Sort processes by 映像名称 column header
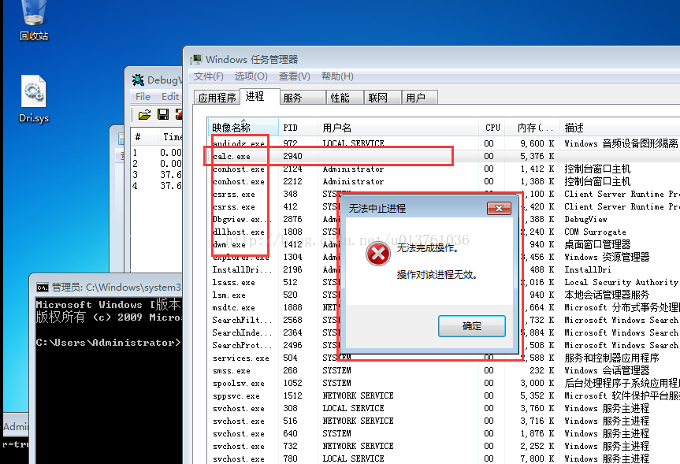 pos(243,128)
